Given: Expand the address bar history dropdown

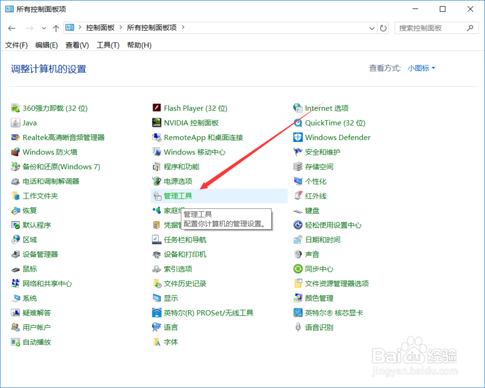Looking at the screenshot, I should tap(372, 28).
